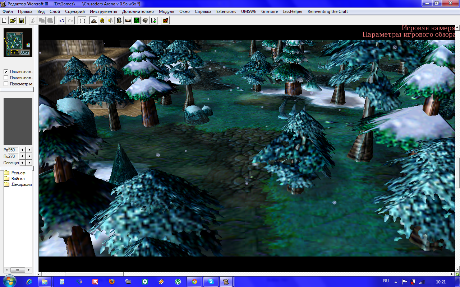Screen dimensions: 460x287
Task: Activate the dashed selection rectangle tool
Action: 82,20
